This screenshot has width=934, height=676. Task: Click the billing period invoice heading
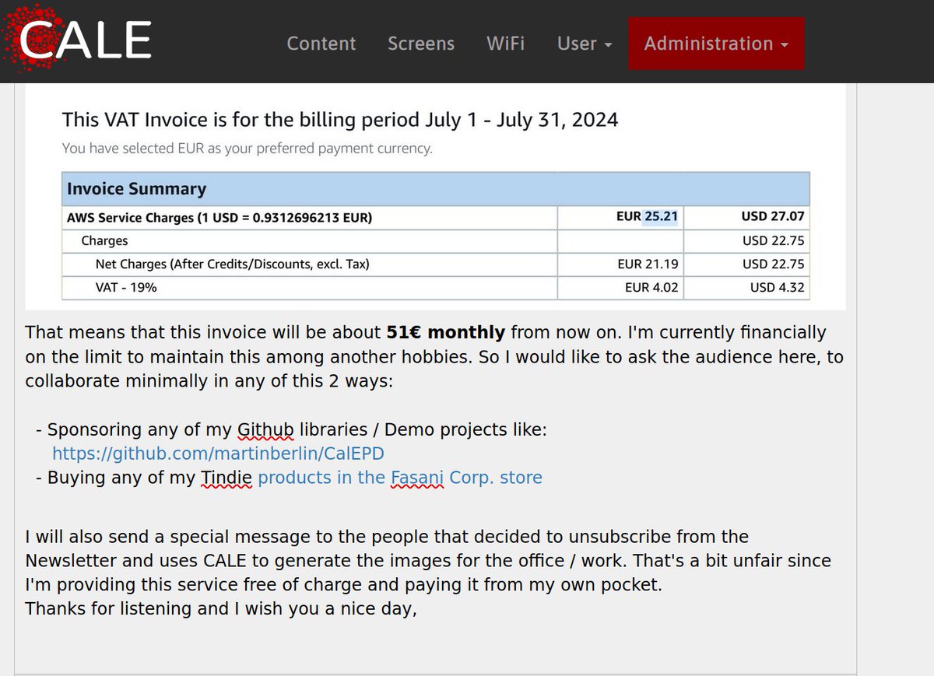[340, 120]
